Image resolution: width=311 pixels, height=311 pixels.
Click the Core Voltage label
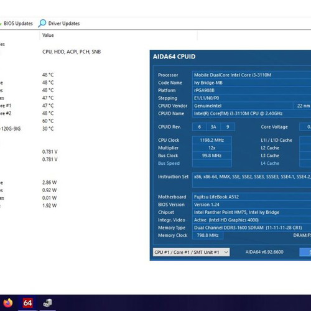click(x=274, y=127)
